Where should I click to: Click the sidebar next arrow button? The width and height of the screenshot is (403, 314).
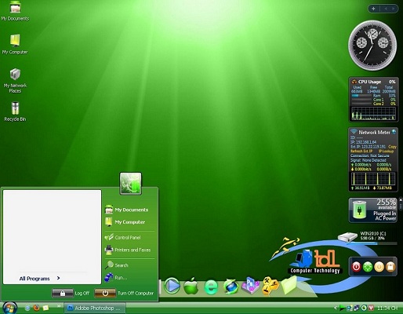click(x=393, y=9)
